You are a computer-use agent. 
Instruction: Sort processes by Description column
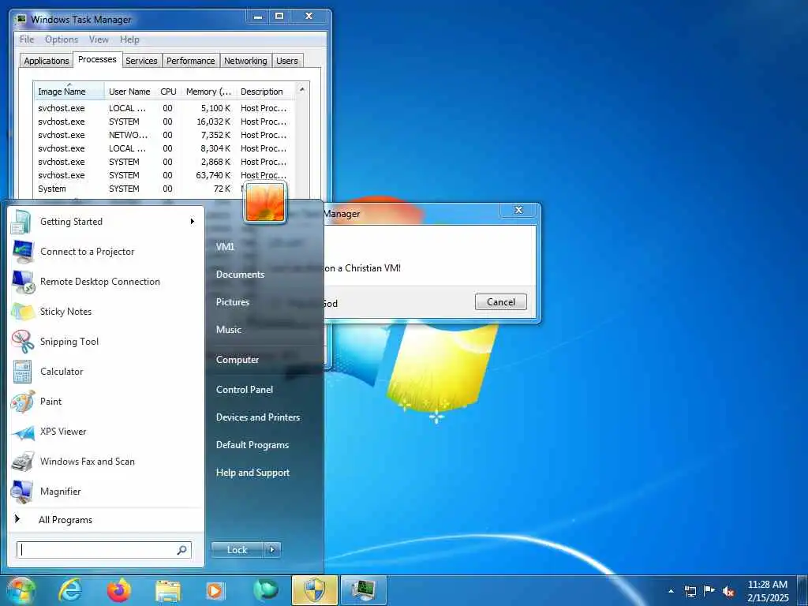265,92
